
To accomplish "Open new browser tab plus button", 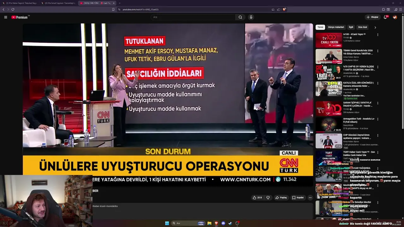I will [x=119, y=3].
